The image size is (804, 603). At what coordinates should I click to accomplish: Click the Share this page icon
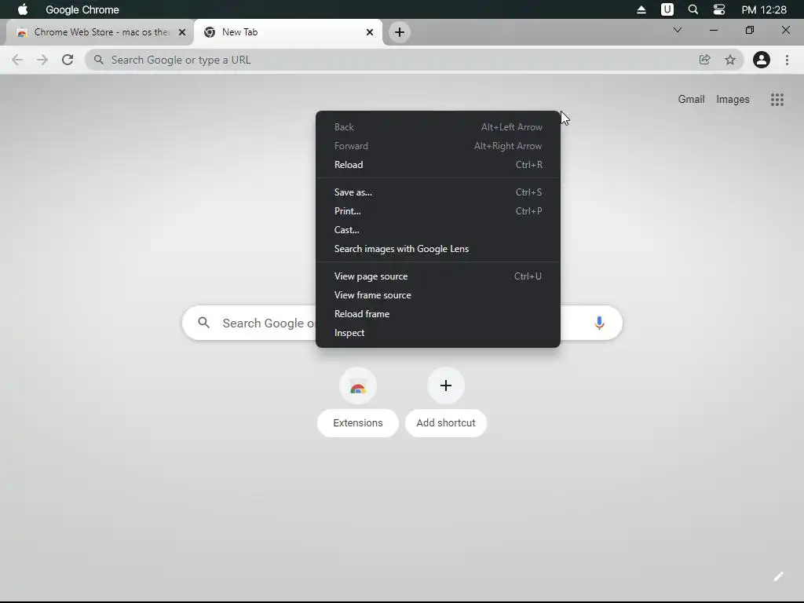point(704,60)
